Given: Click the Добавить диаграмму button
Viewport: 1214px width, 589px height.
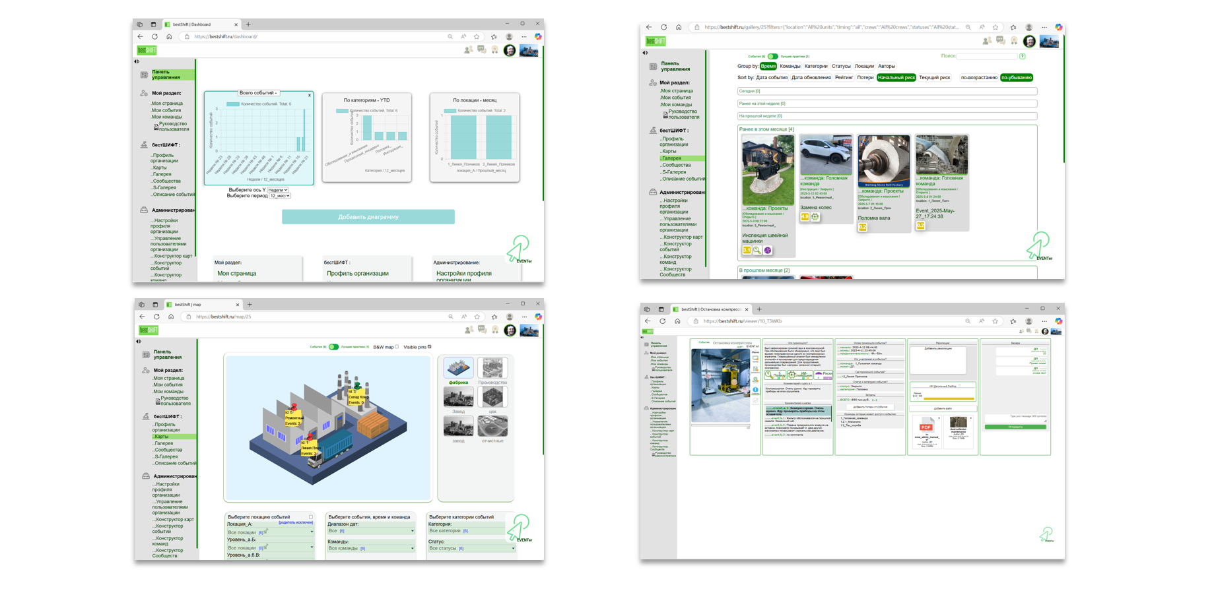Looking at the screenshot, I should pos(368,217).
